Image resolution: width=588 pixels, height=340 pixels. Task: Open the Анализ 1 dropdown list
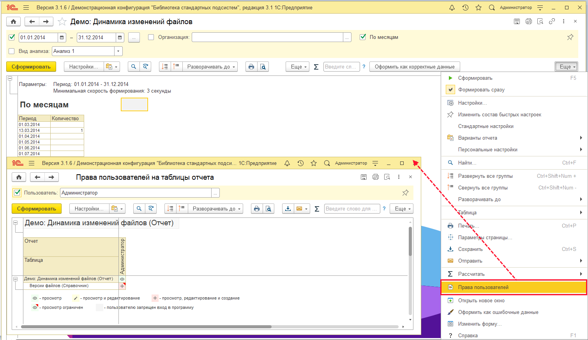click(x=118, y=51)
